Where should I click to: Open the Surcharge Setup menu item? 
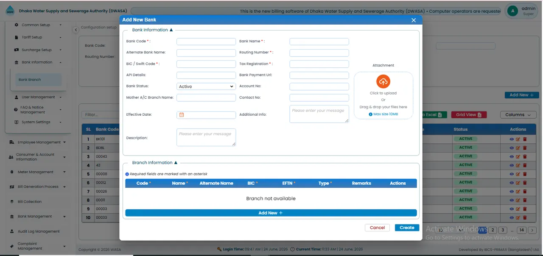coord(37,50)
